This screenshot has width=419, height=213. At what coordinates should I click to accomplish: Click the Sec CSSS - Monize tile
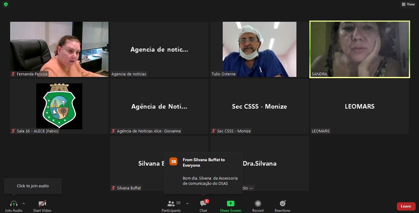[x=259, y=106]
